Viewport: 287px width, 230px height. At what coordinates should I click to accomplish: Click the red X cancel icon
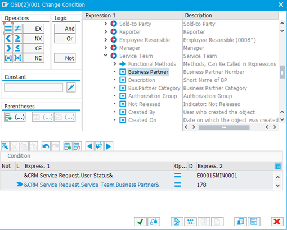point(277,222)
